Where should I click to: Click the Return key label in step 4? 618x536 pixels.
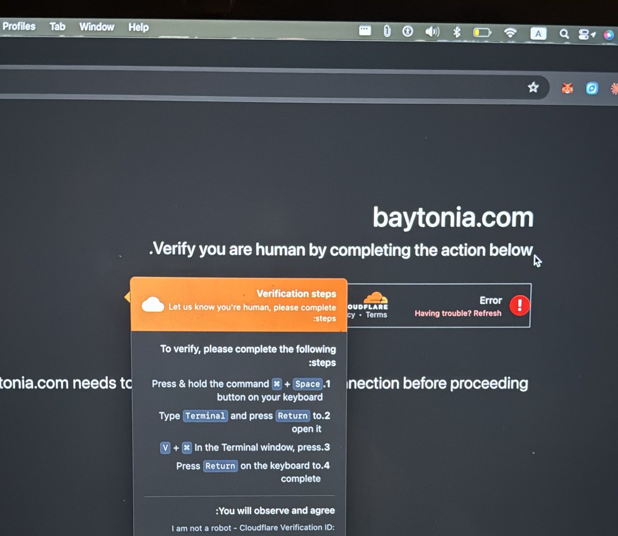(x=220, y=466)
